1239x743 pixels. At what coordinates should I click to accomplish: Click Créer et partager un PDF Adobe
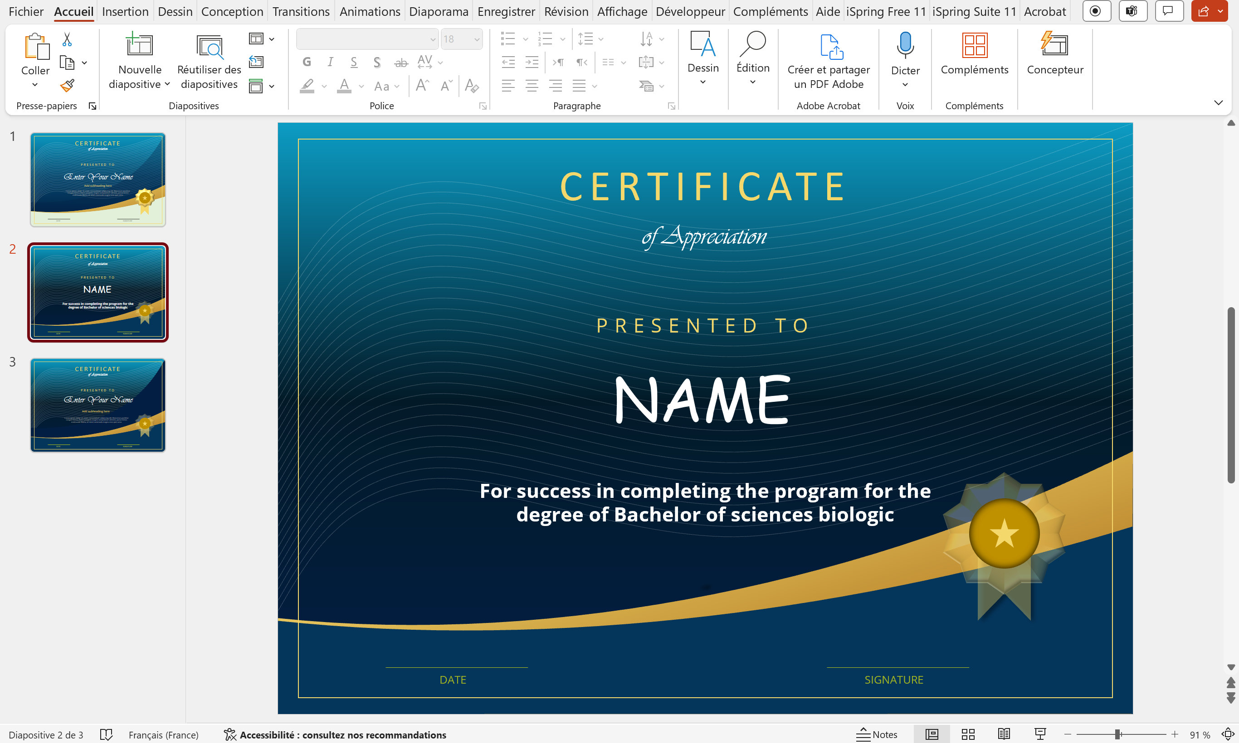point(829,61)
